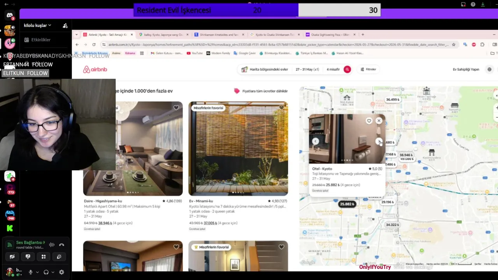Open server icon with 773 badge
Image resolution: width=498 pixels, height=280 pixels.
coord(10,189)
